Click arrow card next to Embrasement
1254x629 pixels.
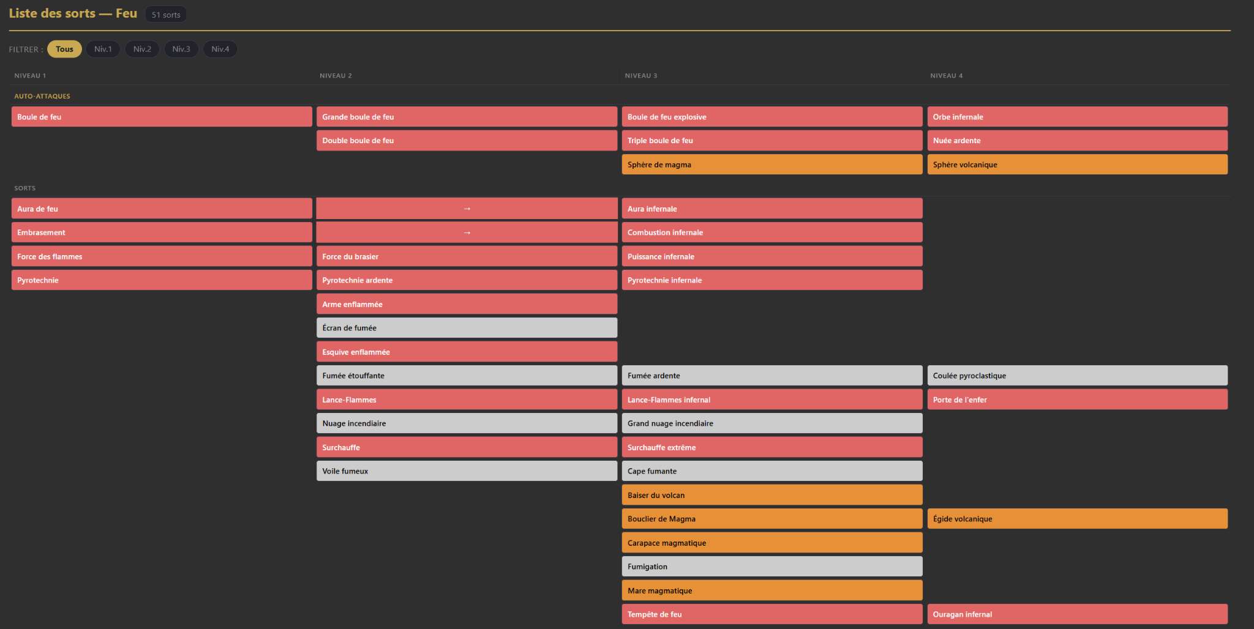click(467, 233)
